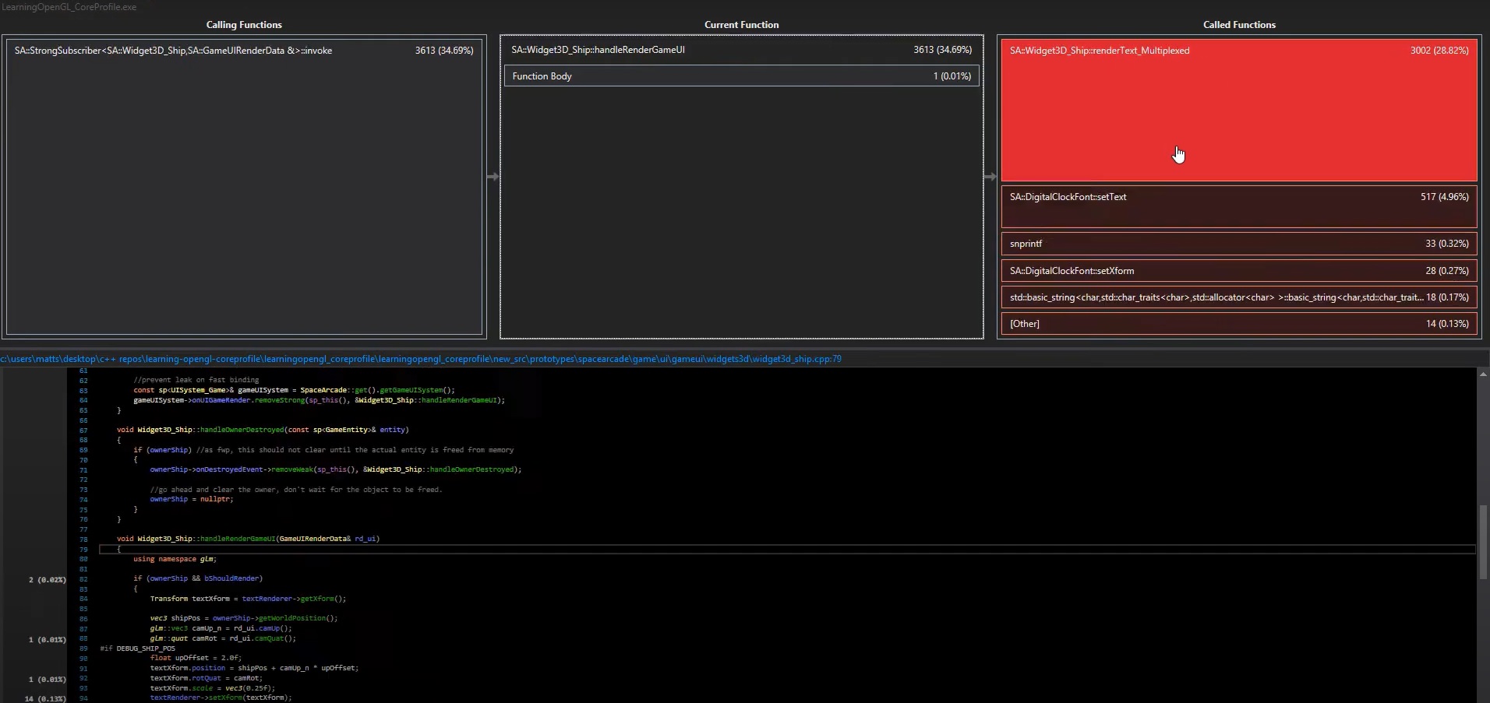The image size is (1490, 703).
Task: Click the 3002 (28.82%) sample value
Action: point(1439,51)
